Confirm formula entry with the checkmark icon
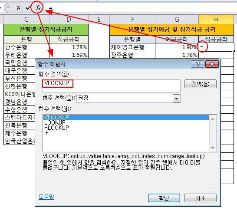The image size is (237, 211). coord(28,8)
